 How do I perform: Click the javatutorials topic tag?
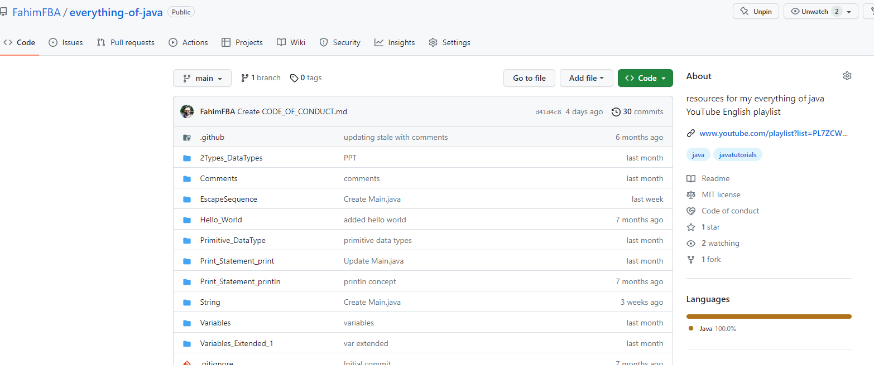click(738, 155)
